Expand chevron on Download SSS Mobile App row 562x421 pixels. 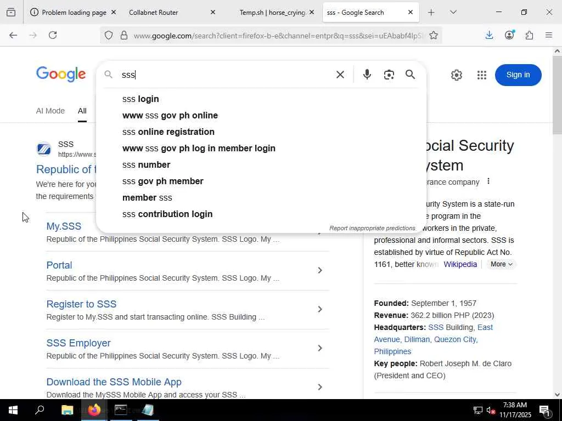(320, 387)
